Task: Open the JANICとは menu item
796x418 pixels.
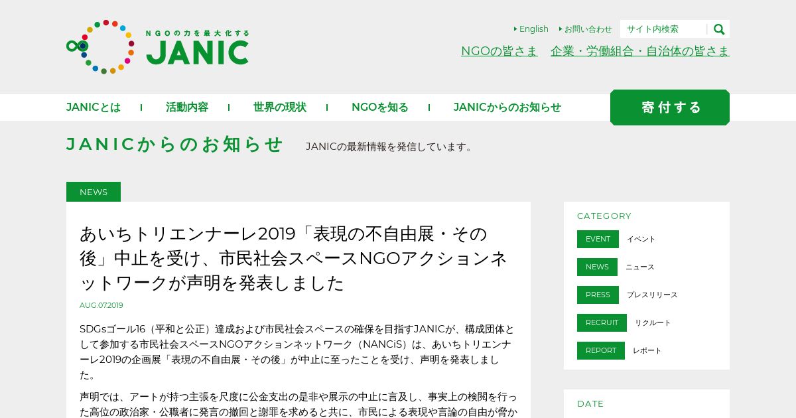Action: point(94,107)
